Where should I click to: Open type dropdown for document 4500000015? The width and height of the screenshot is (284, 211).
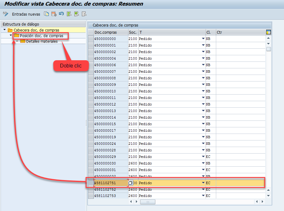coord(203,124)
